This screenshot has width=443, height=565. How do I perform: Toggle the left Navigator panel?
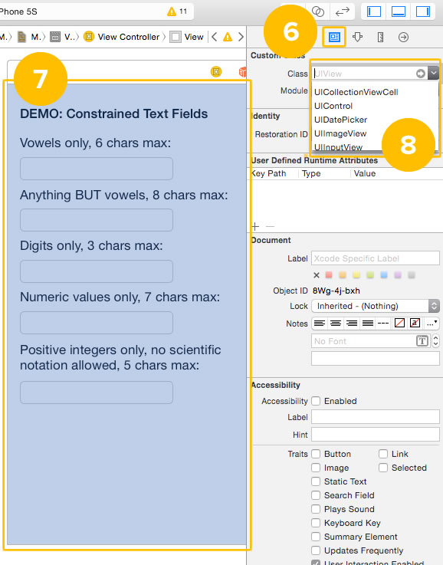click(x=374, y=11)
